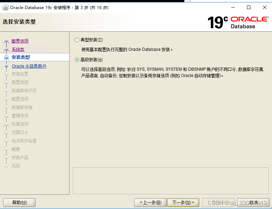Click the 帮助(H) button
272x209 pixels.
point(19,202)
